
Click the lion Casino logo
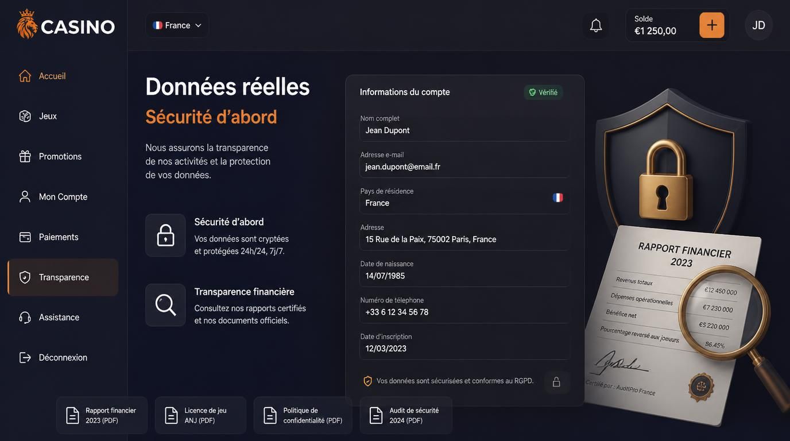pos(65,25)
